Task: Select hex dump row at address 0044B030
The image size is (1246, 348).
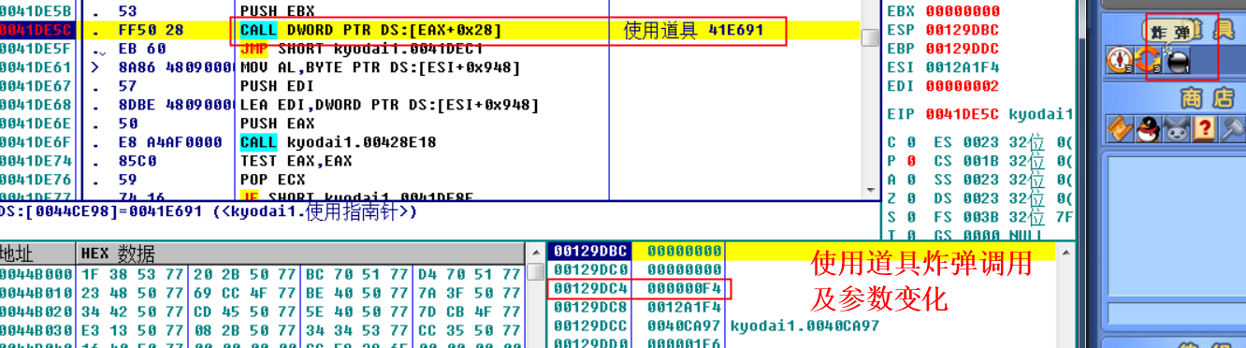Action: coord(262,330)
